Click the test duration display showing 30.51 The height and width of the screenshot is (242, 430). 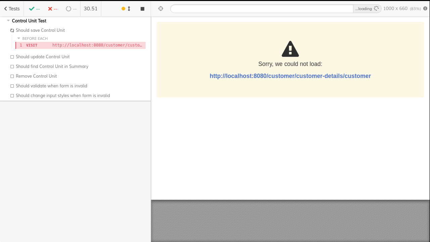pos(91,8)
